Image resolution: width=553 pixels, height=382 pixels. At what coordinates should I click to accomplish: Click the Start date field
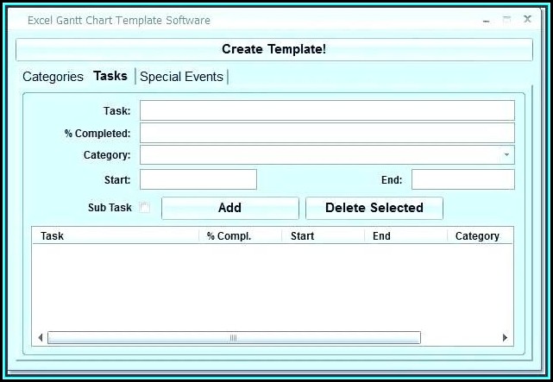coord(198,179)
